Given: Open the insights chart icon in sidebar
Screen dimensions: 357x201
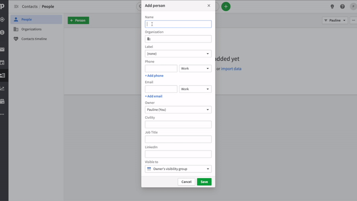Looking at the screenshot, I should point(2,88).
